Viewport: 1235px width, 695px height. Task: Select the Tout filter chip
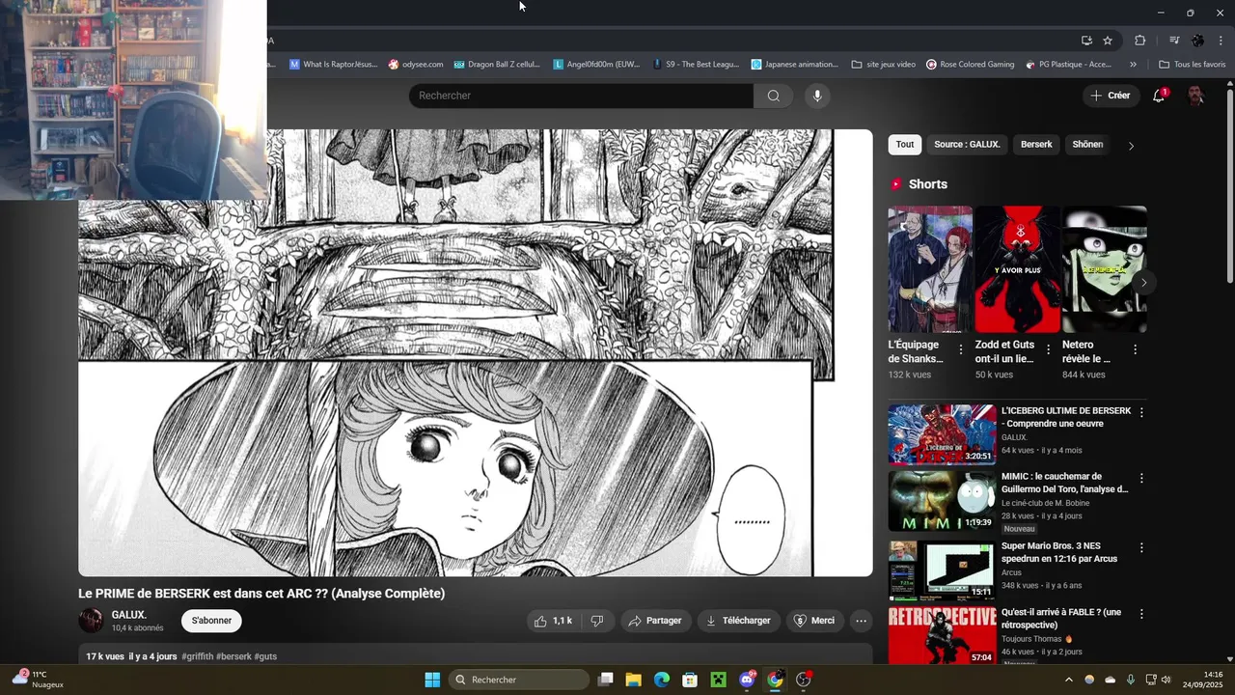click(x=905, y=145)
